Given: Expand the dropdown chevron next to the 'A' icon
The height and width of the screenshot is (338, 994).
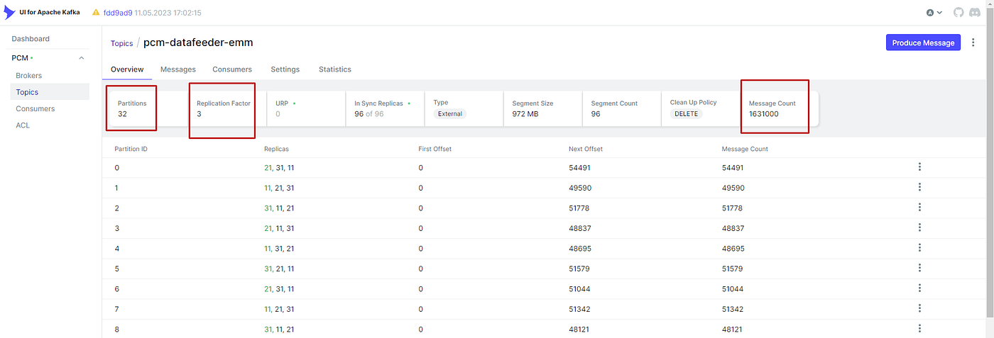Looking at the screenshot, I should [x=940, y=13].
